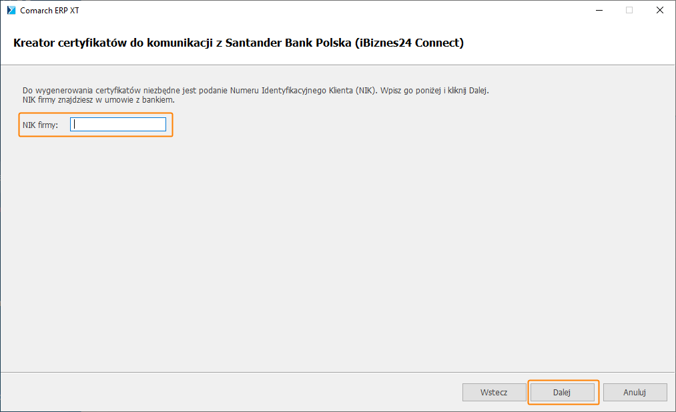
Task: Close the certificate wizard window
Action: point(659,10)
